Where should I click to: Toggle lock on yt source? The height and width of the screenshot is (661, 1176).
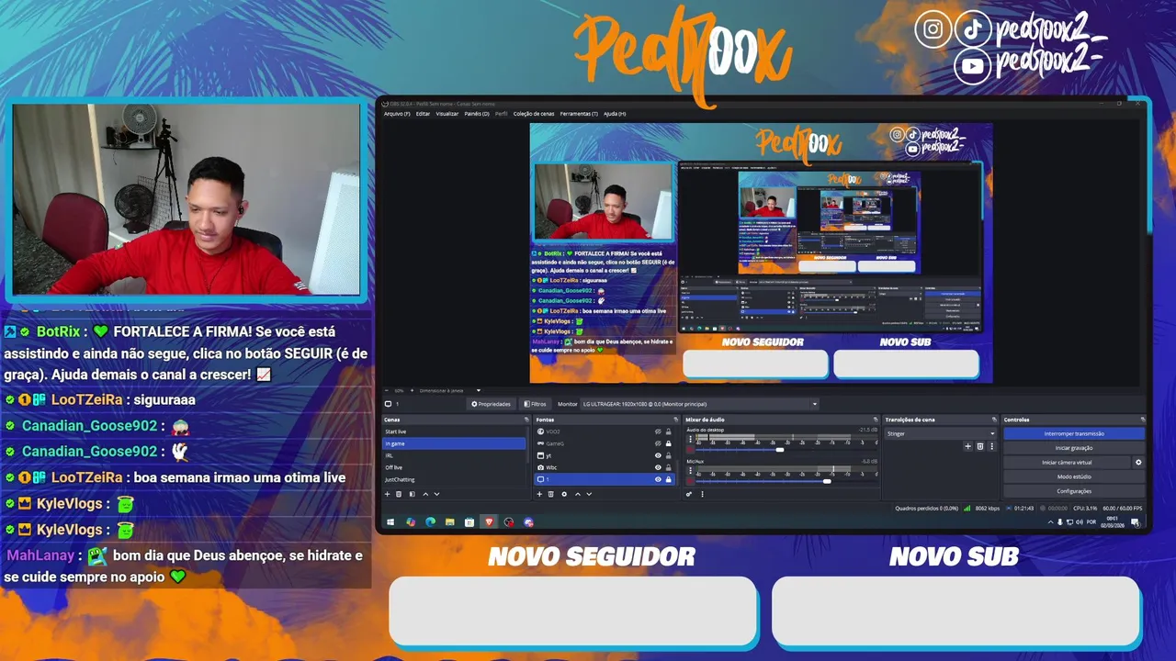[668, 455]
